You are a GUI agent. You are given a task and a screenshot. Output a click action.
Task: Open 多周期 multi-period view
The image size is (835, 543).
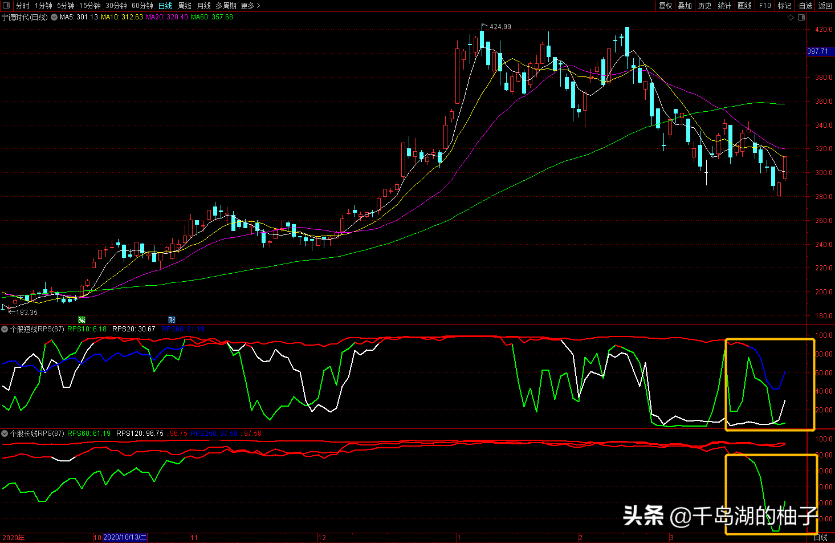coord(226,6)
